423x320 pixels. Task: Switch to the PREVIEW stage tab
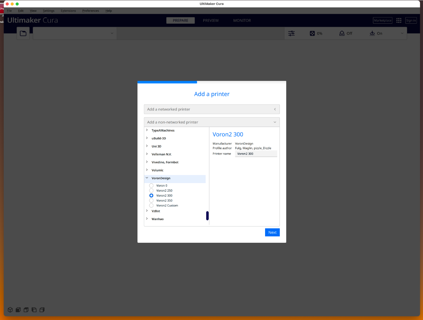211,20
